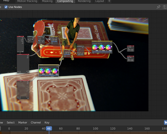Viewport: 167px width, 134px height.
Task: Add a new workspace with the plus tab
Action: [109, 1]
